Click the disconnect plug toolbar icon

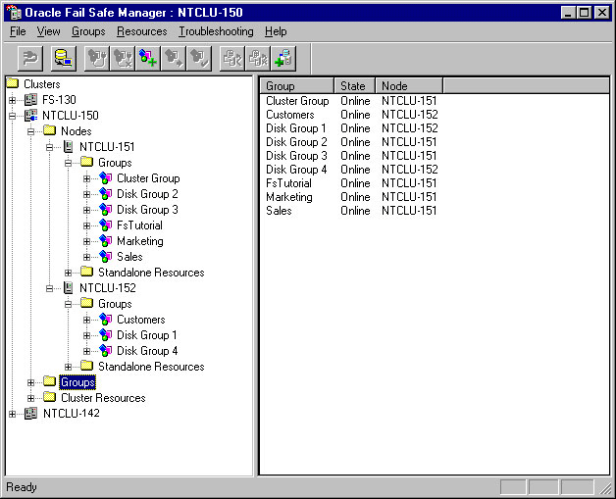[x=29, y=59]
